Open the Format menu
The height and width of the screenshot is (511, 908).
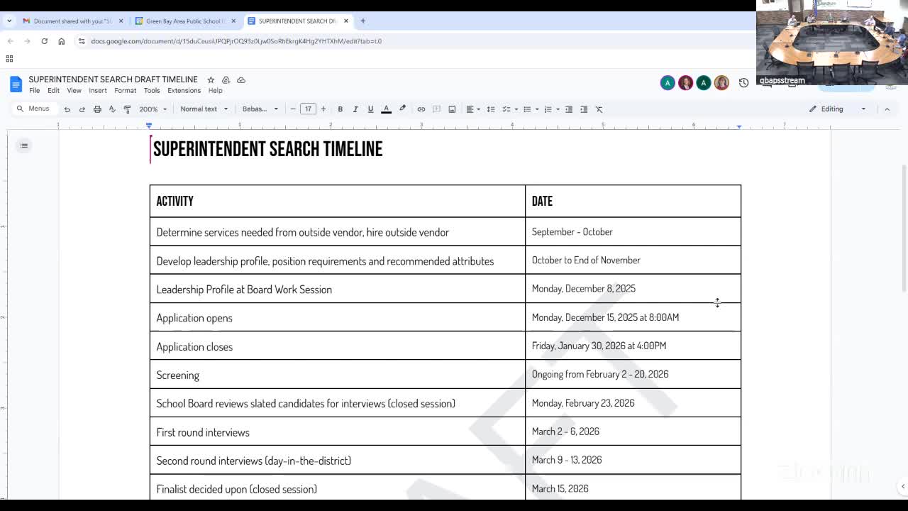(x=125, y=91)
